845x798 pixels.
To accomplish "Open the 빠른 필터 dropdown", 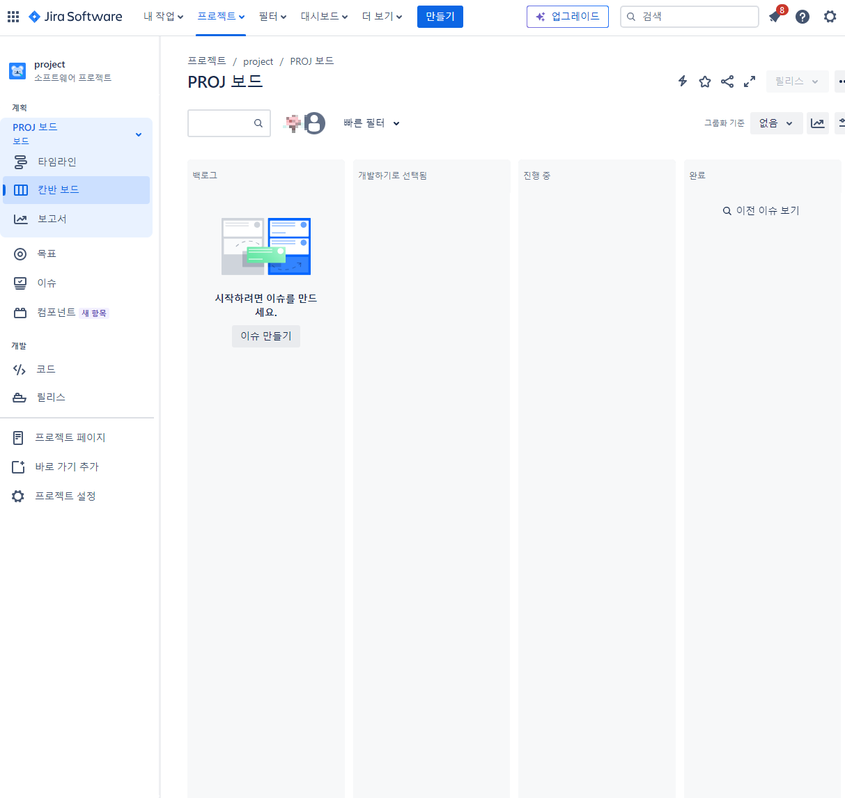I will point(371,123).
